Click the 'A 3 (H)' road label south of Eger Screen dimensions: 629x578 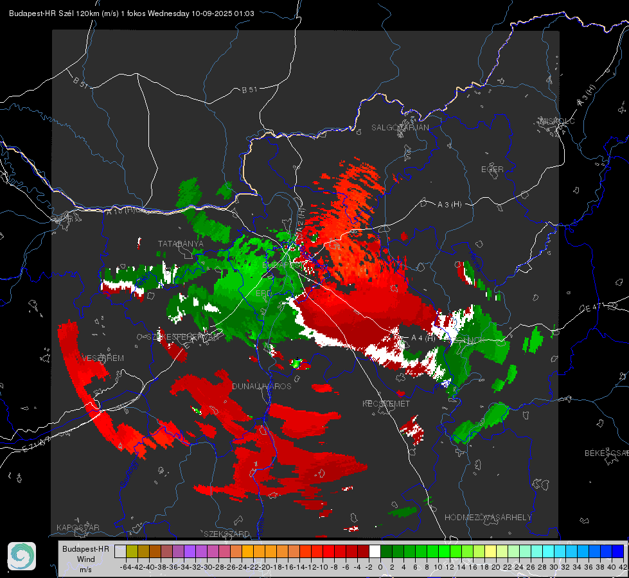(x=449, y=205)
